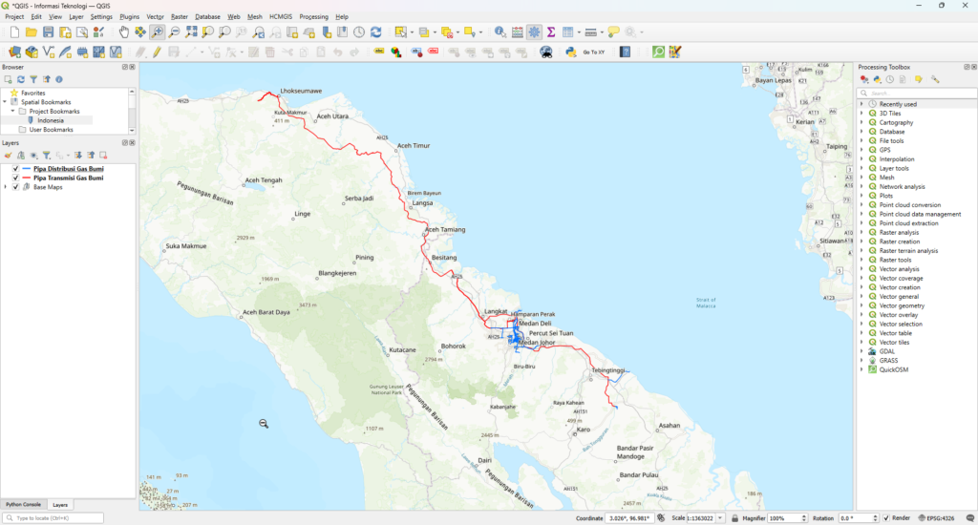Click the Refresh map canvas icon
Image resolution: width=978 pixels, height=525 pixels.
point(375,32)
